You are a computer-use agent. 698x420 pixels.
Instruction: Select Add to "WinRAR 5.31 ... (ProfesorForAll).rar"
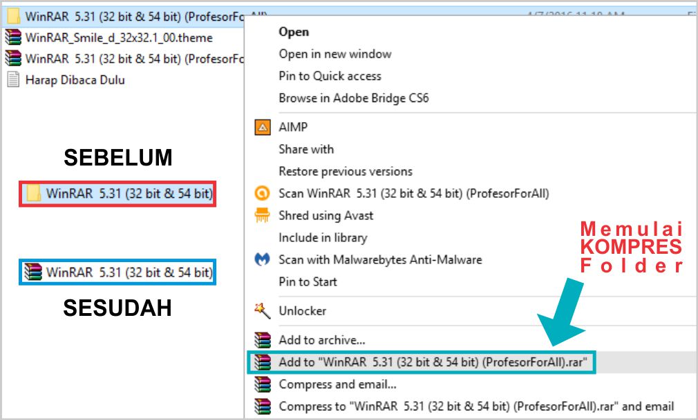click(x=433, y=362)
